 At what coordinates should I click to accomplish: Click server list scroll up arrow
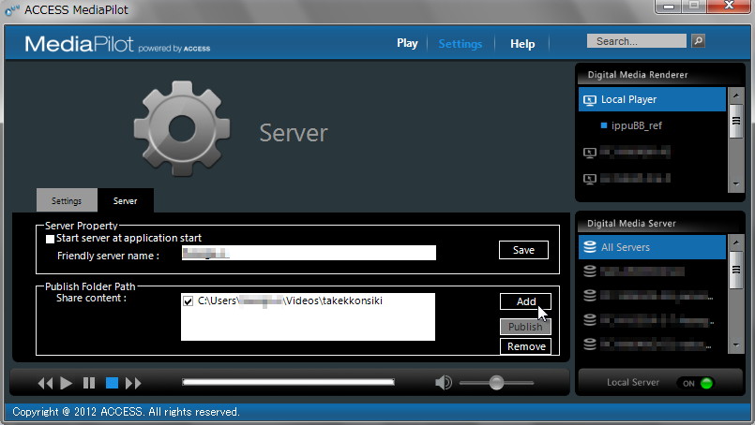click(x=736, y=242)
